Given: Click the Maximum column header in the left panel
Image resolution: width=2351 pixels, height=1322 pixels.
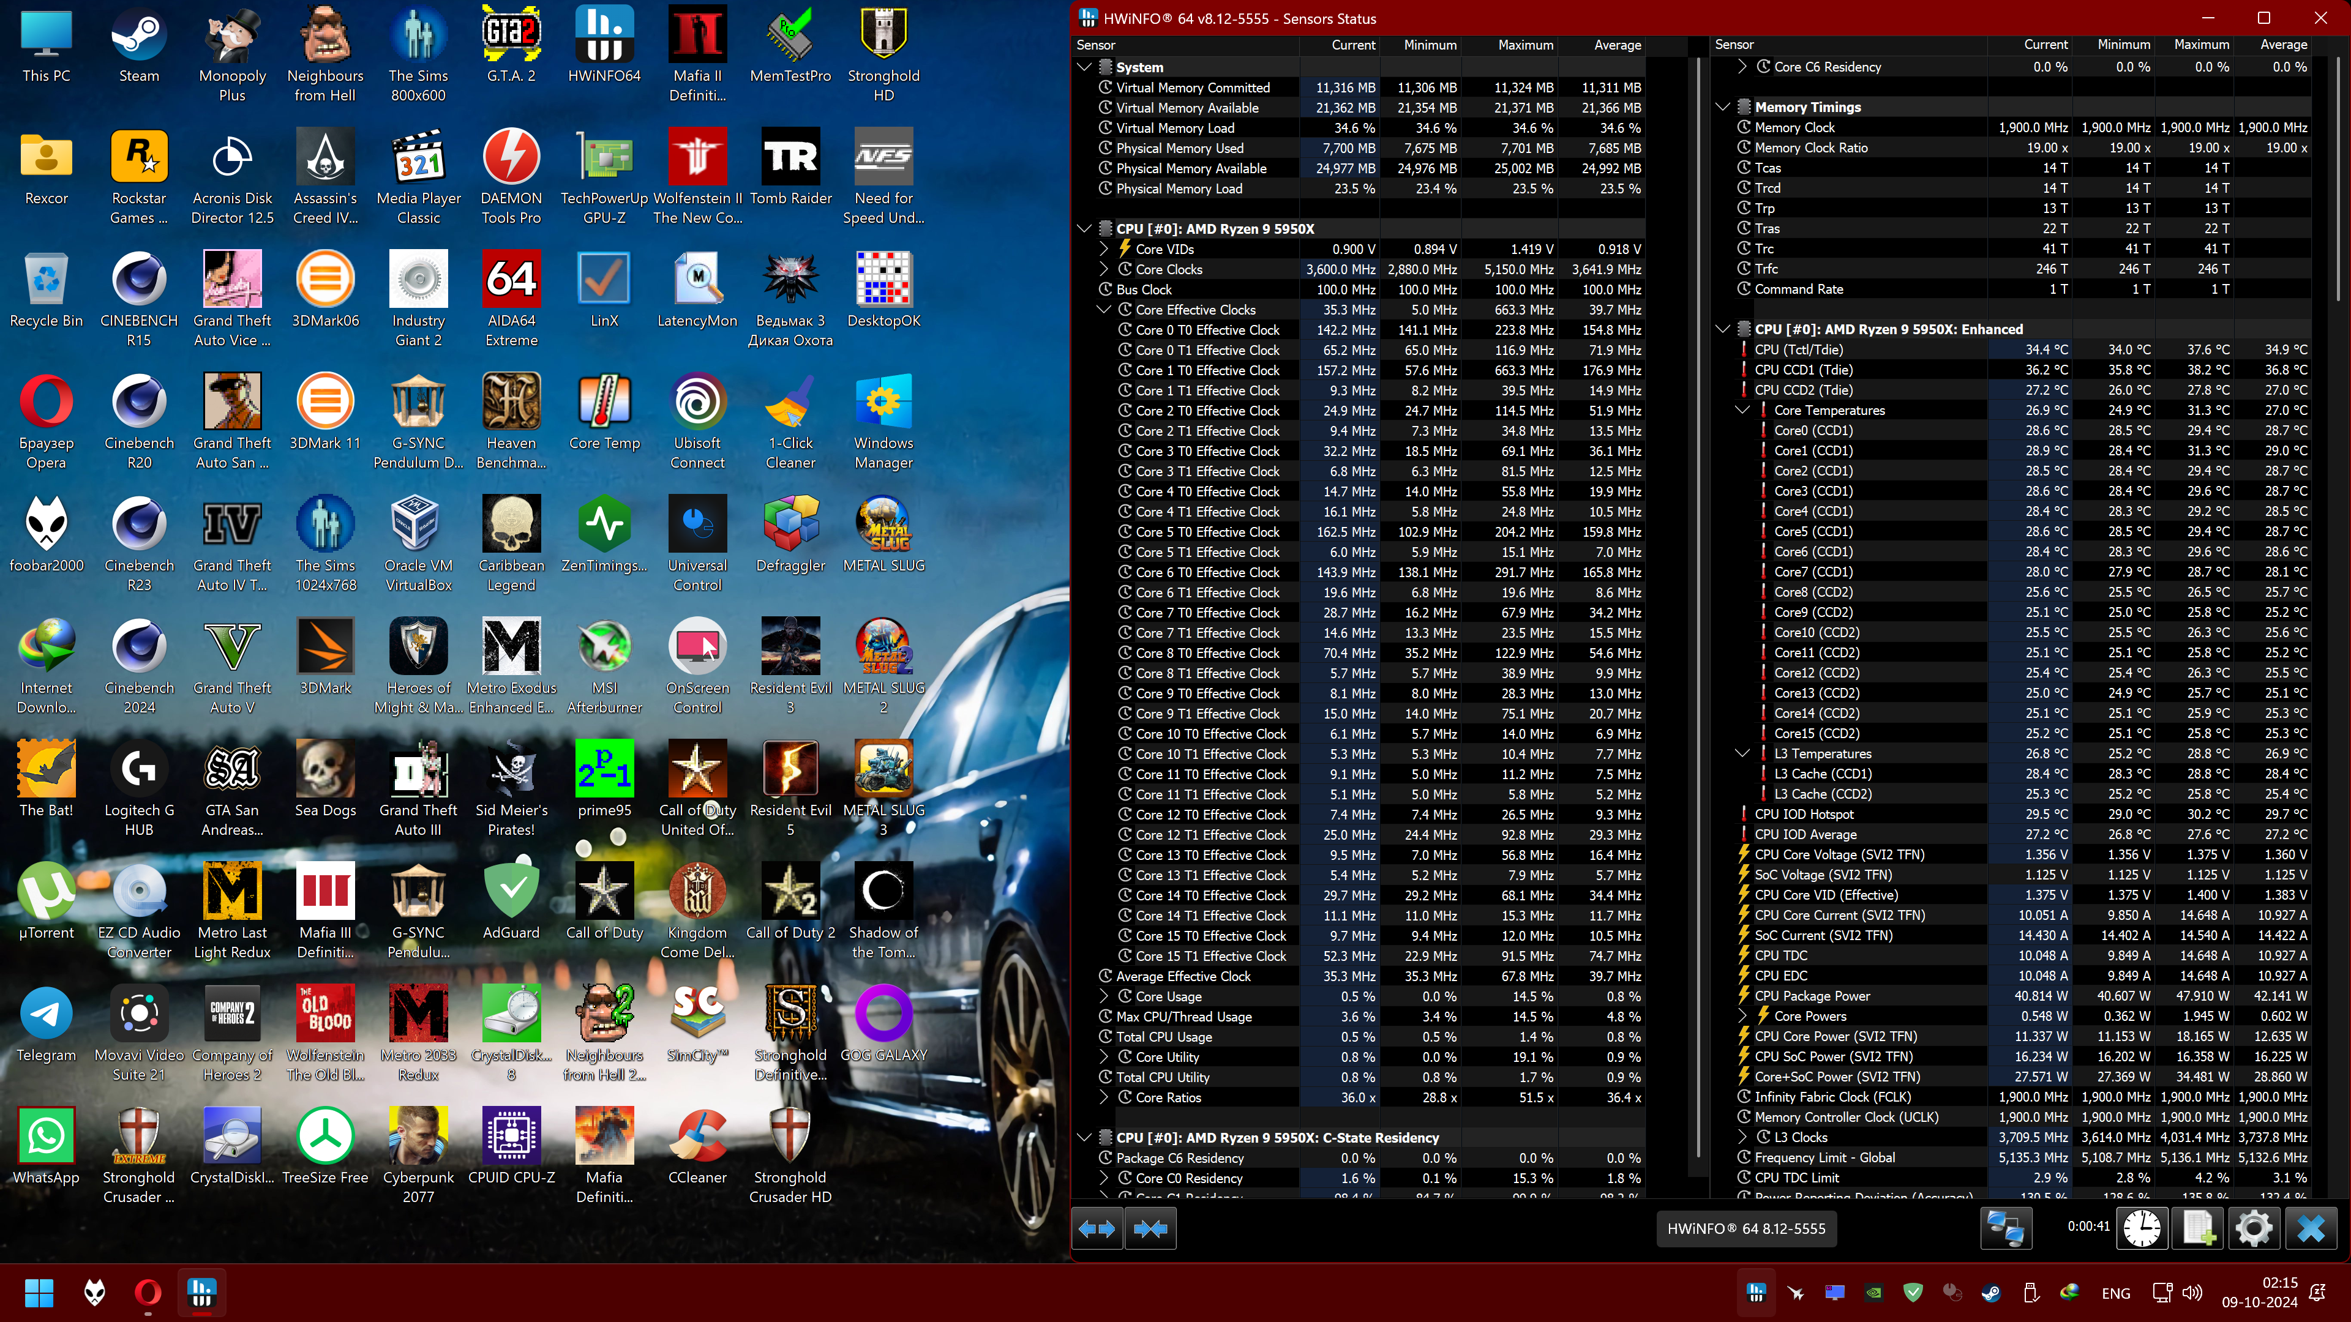Looking at the screenshot, I should pyautogui.click(x=1525, y=45).
